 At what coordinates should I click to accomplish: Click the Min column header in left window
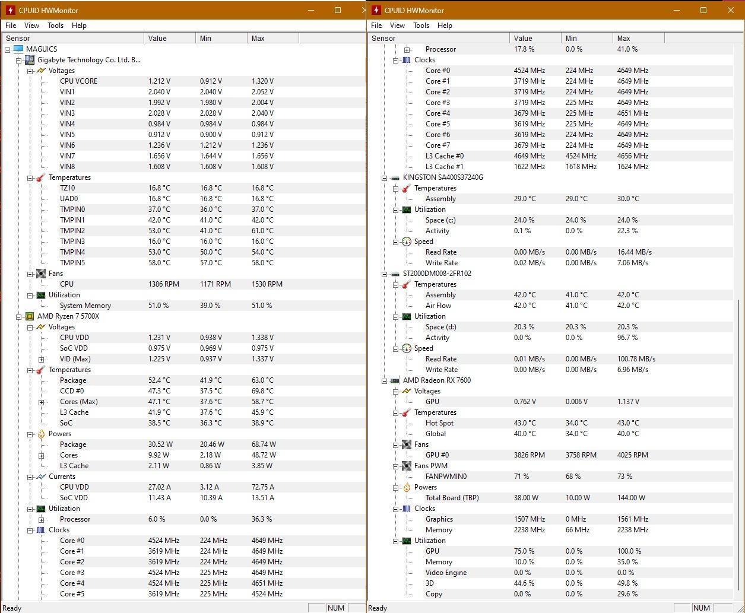click(221, 38)
